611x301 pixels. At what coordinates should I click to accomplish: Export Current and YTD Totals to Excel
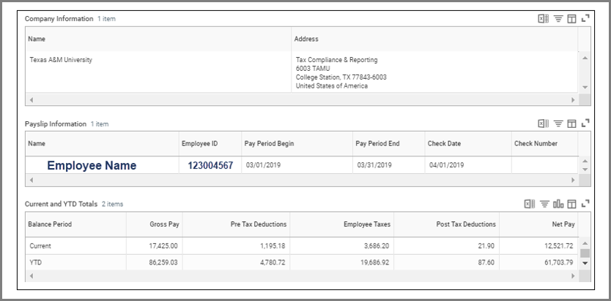pyautogui.click(x=530, y=204)
